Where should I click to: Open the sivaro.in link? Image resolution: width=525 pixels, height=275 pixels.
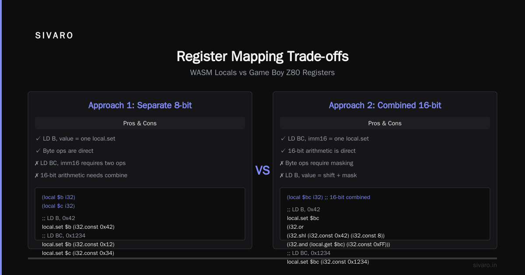pos(485,265)
